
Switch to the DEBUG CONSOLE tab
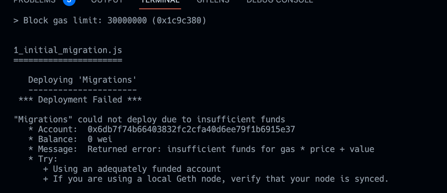(x=280, y=1)
